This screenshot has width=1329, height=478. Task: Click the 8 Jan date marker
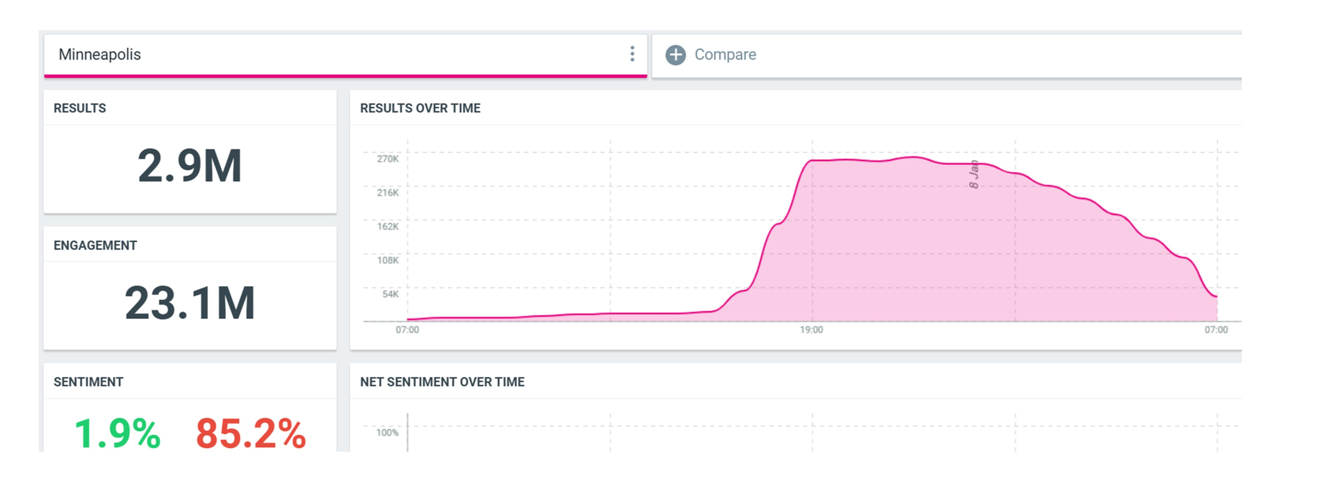(x=974, y=174)
